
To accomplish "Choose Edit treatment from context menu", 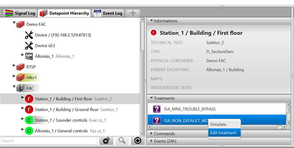I will (223, 133).
